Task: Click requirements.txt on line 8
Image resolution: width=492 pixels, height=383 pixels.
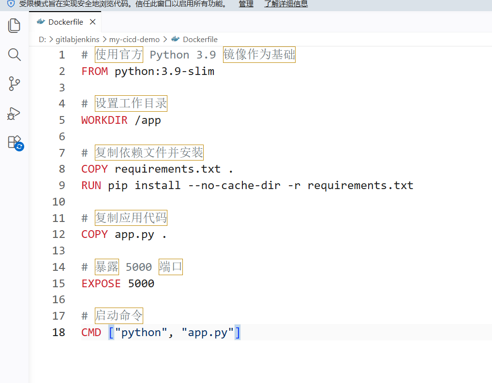Action: click(x=167, y=169)
